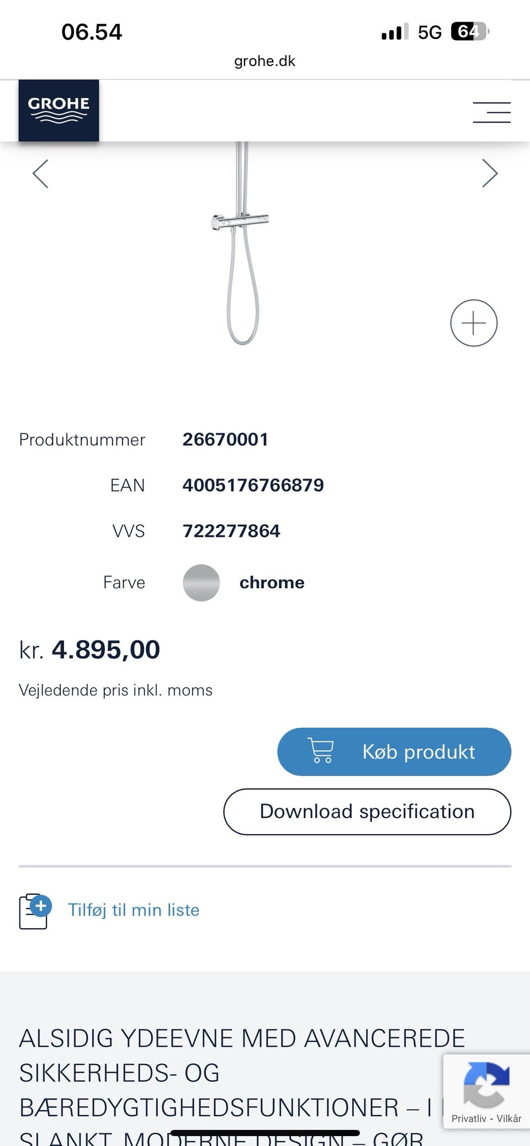Tap the grohe.dk address bar
Screen dimensions: 530x1146
click(265, 61)
